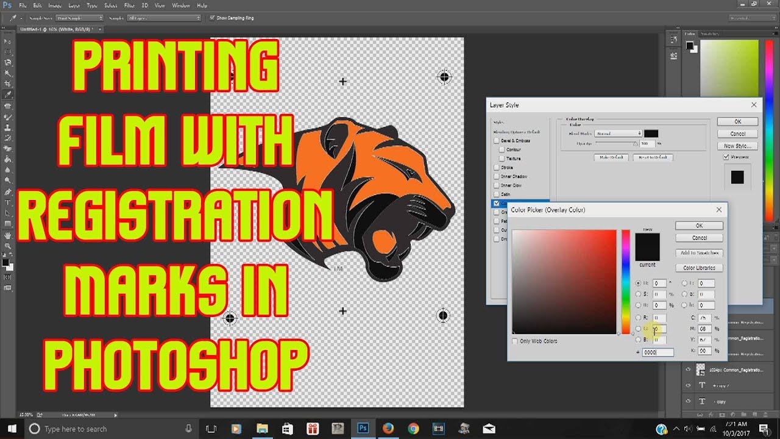Click the Windows taskbar search box
Image resolution: width=780 pixels, height=439 pixels.
pos(110,429)
